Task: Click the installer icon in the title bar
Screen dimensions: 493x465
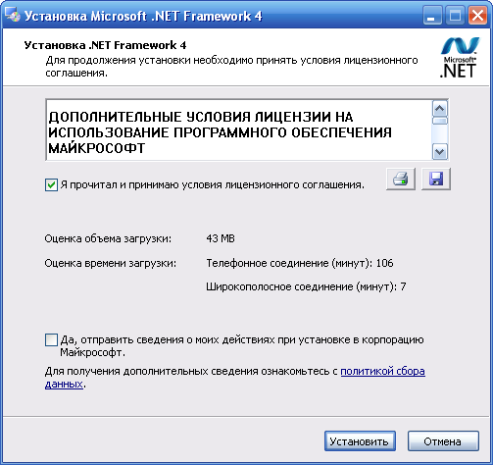Action: 13,16
